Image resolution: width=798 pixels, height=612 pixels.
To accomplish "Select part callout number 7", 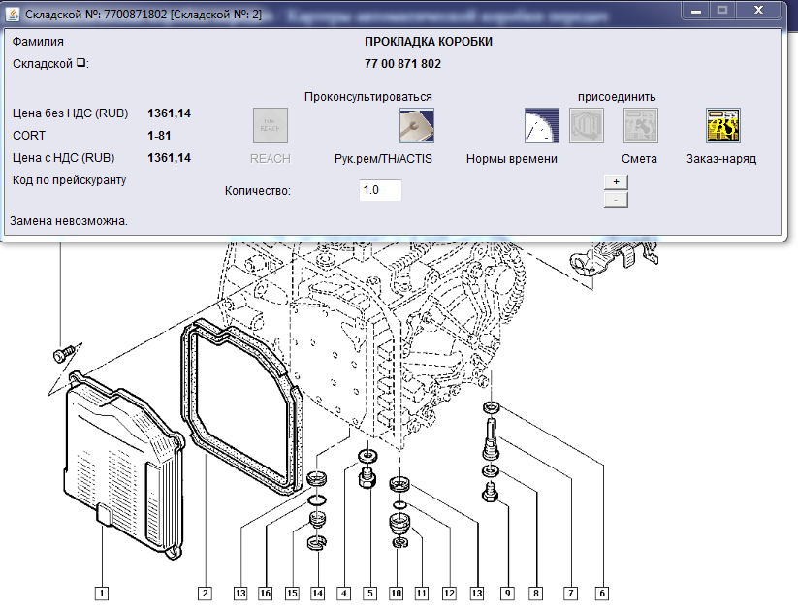I will (571, 594).
